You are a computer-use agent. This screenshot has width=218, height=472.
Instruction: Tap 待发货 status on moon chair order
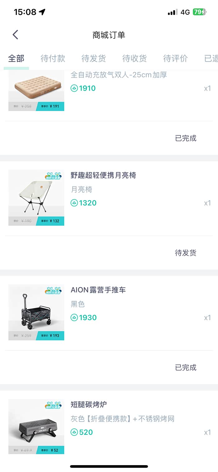click(x=186, y=253)
